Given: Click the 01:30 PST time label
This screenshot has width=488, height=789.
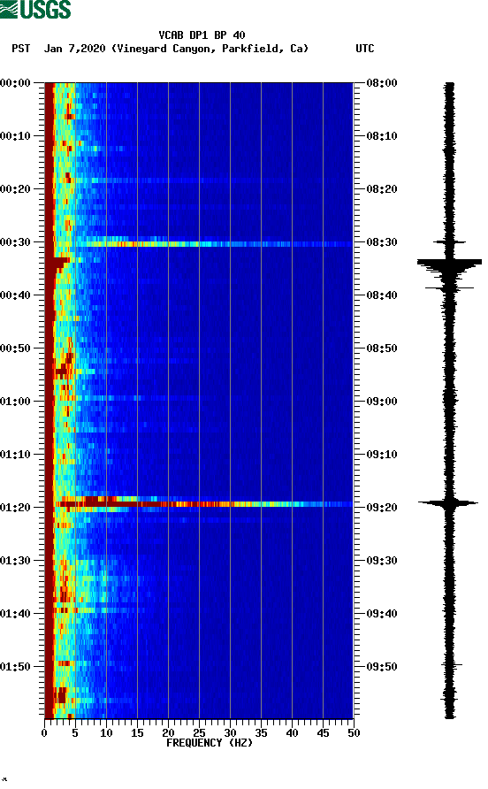Looking at the screenshot, I should point(16,561).
